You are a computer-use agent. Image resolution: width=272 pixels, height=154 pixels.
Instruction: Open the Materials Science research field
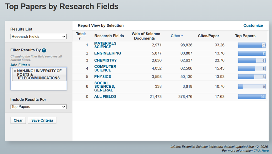pyautogui.click(x=105, y=45)
